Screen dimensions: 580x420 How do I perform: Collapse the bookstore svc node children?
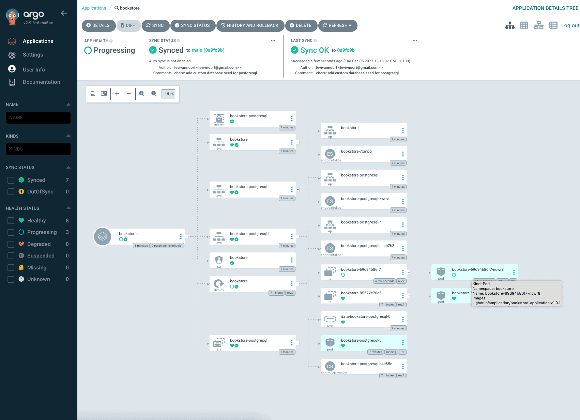[x=297, y=142]
